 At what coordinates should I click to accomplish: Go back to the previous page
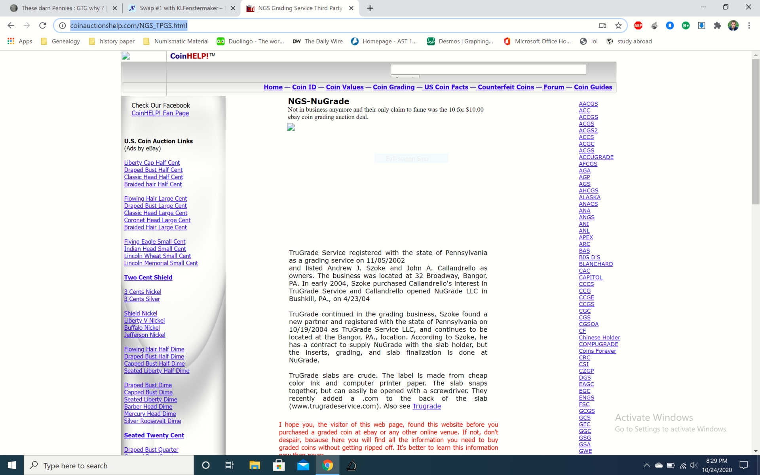pyautogui.click(x=11, y=25)
